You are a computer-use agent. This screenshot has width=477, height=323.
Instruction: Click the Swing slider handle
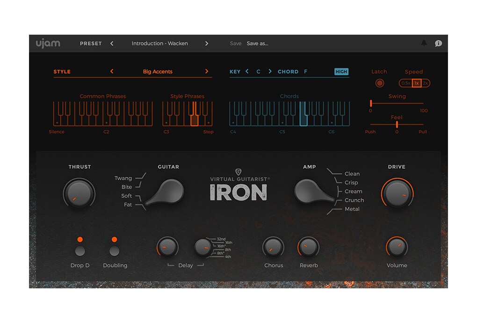pos(371,103)
